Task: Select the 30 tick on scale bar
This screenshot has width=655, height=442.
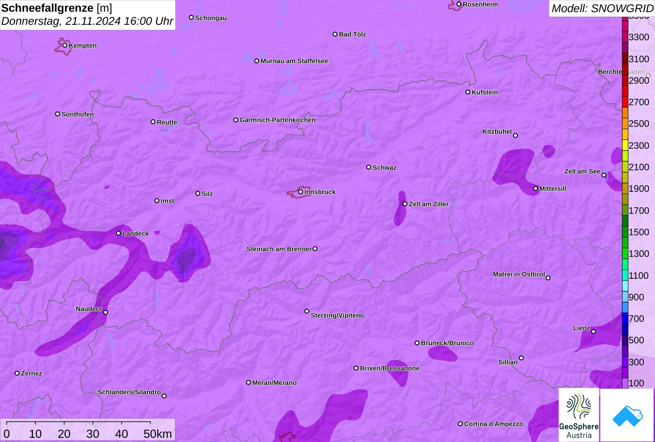Action: (x=93, y=434)
